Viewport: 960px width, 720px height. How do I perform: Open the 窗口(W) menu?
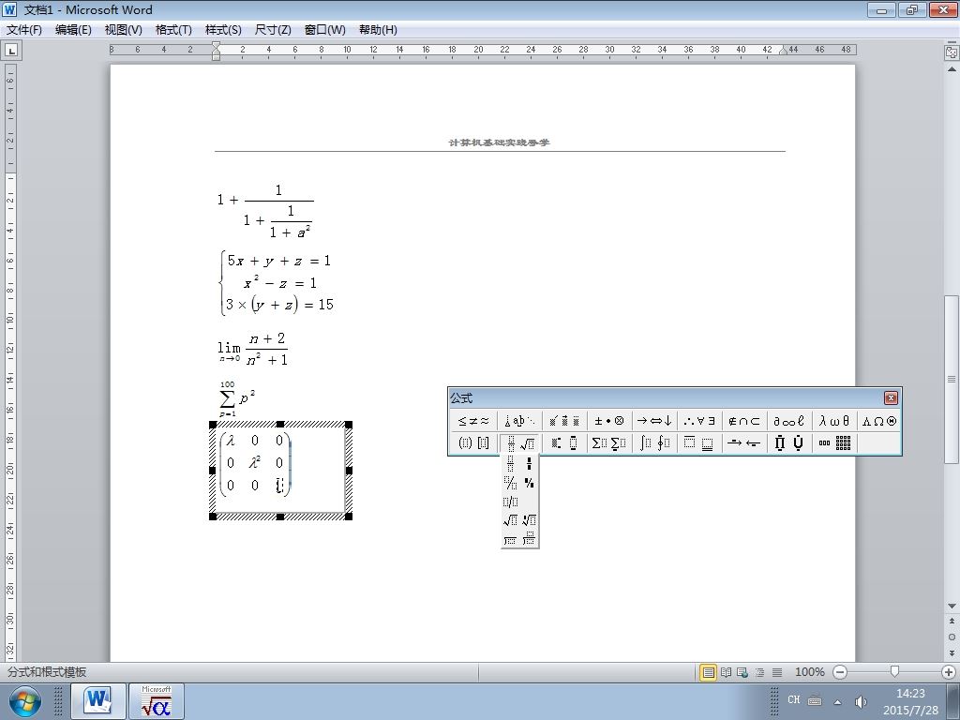tap(324, 30)
